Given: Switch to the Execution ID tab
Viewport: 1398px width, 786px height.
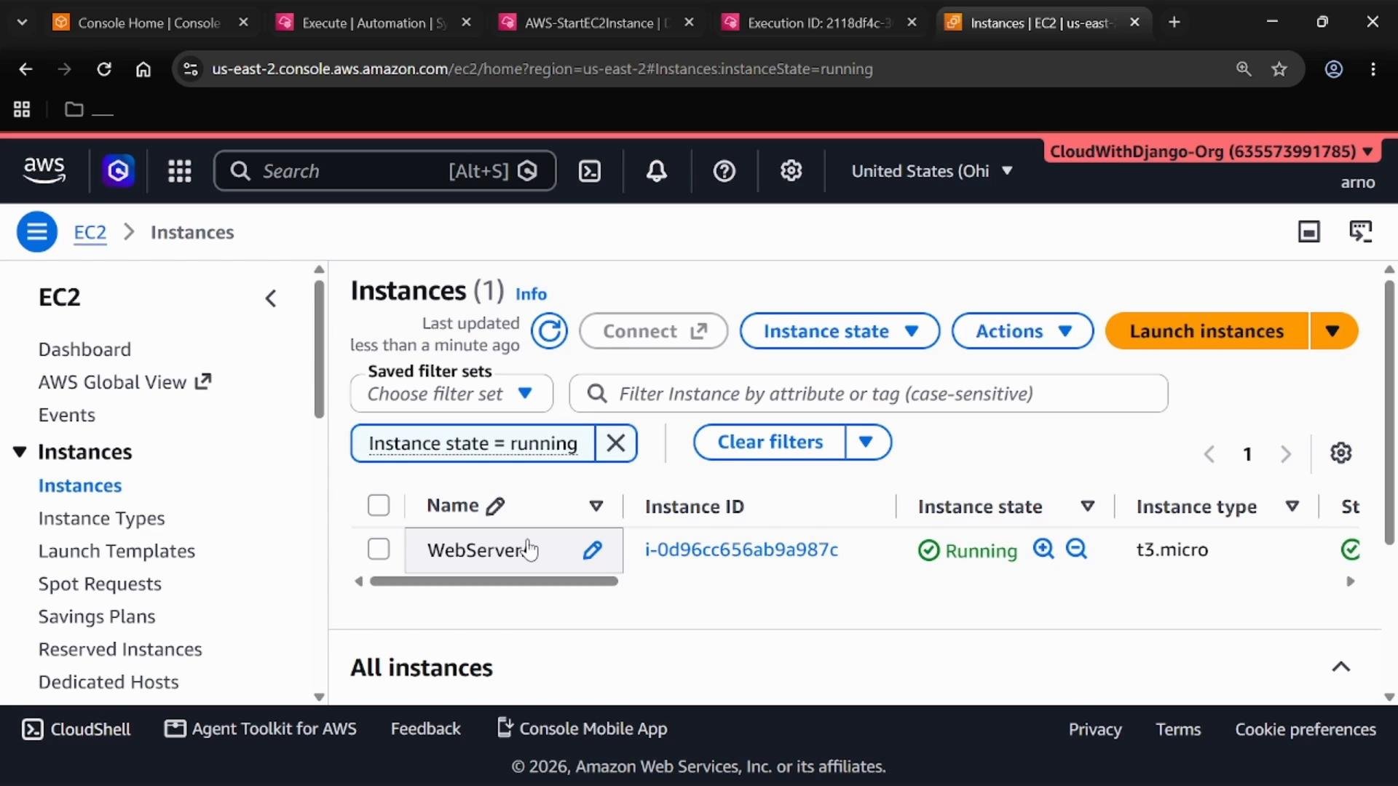Looking at the screenshot, I should 820,23.
